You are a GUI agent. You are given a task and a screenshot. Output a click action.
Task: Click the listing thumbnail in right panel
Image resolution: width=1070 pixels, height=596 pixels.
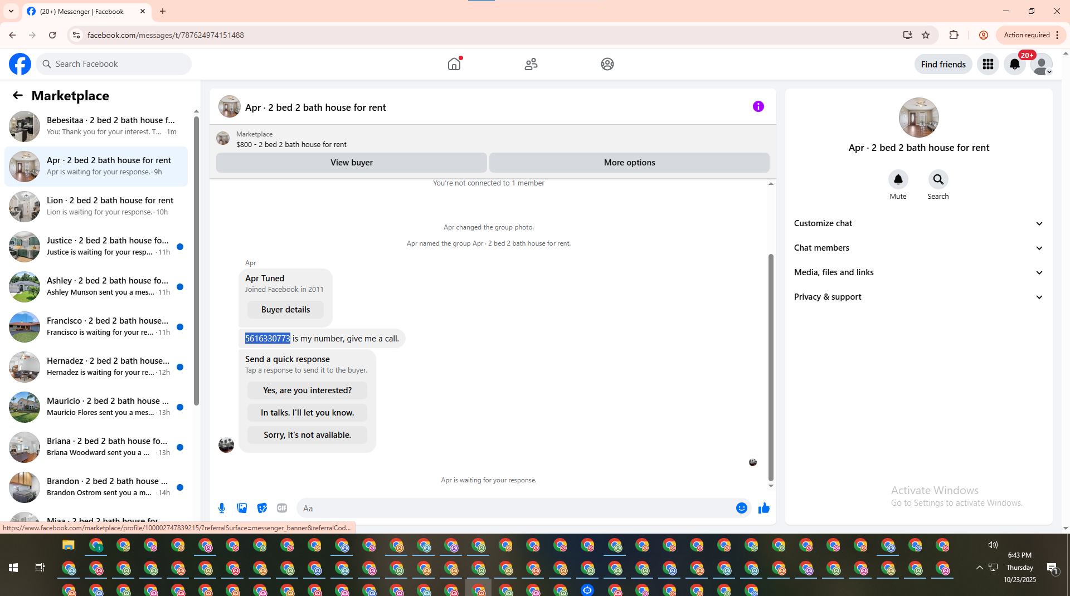coord(918,118)
